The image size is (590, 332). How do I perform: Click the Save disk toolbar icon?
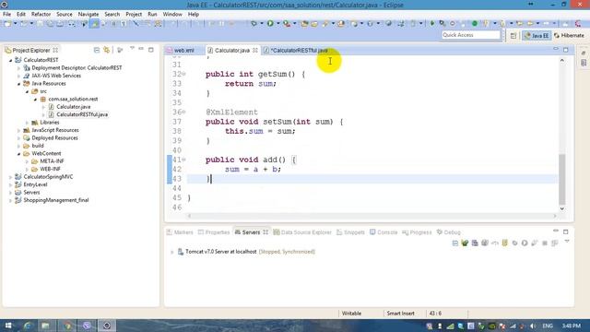click(x=40, y=24)
